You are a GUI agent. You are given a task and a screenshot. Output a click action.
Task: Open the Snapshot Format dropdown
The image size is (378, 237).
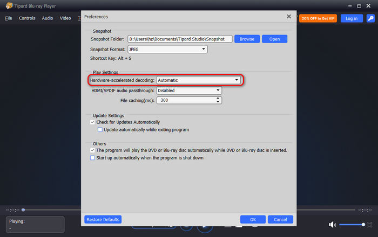[167, 49]
